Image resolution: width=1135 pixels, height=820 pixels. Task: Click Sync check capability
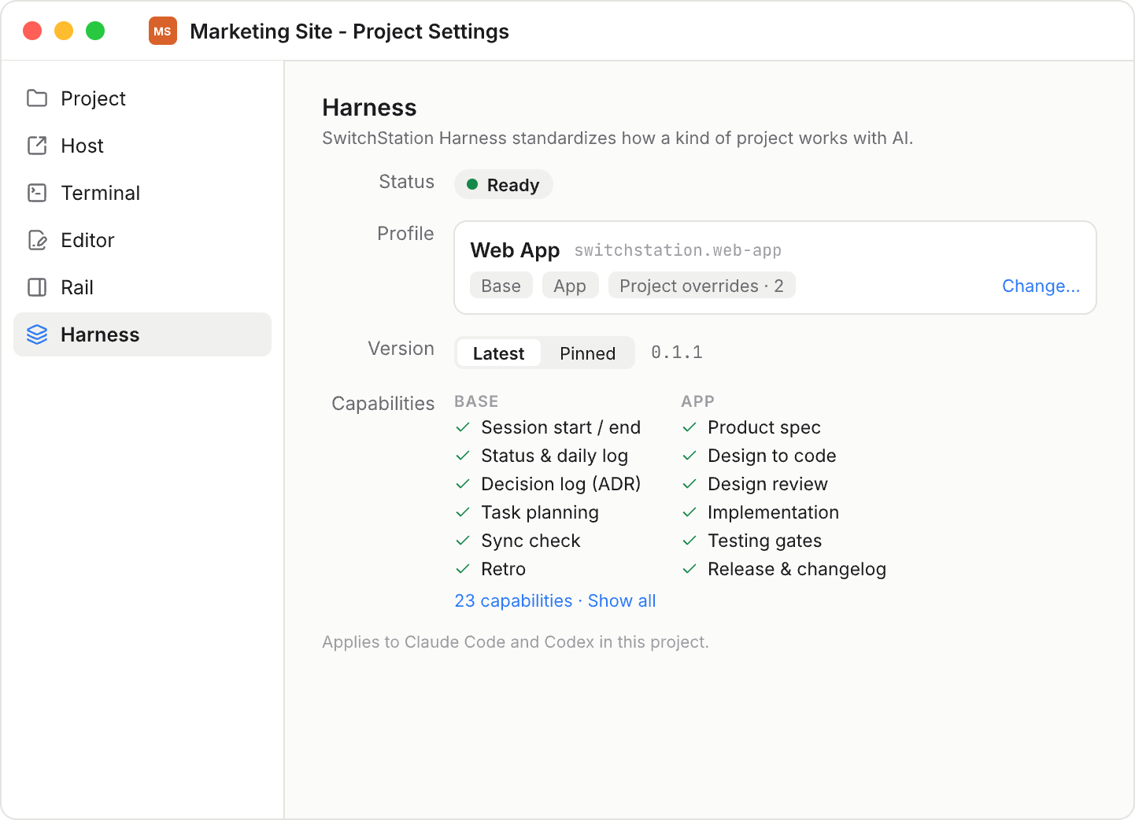[x=531, y=541]
